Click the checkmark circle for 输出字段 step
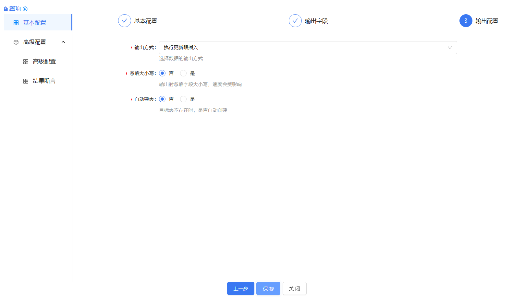Screen dimensions: 525x304 click(295, 20)
